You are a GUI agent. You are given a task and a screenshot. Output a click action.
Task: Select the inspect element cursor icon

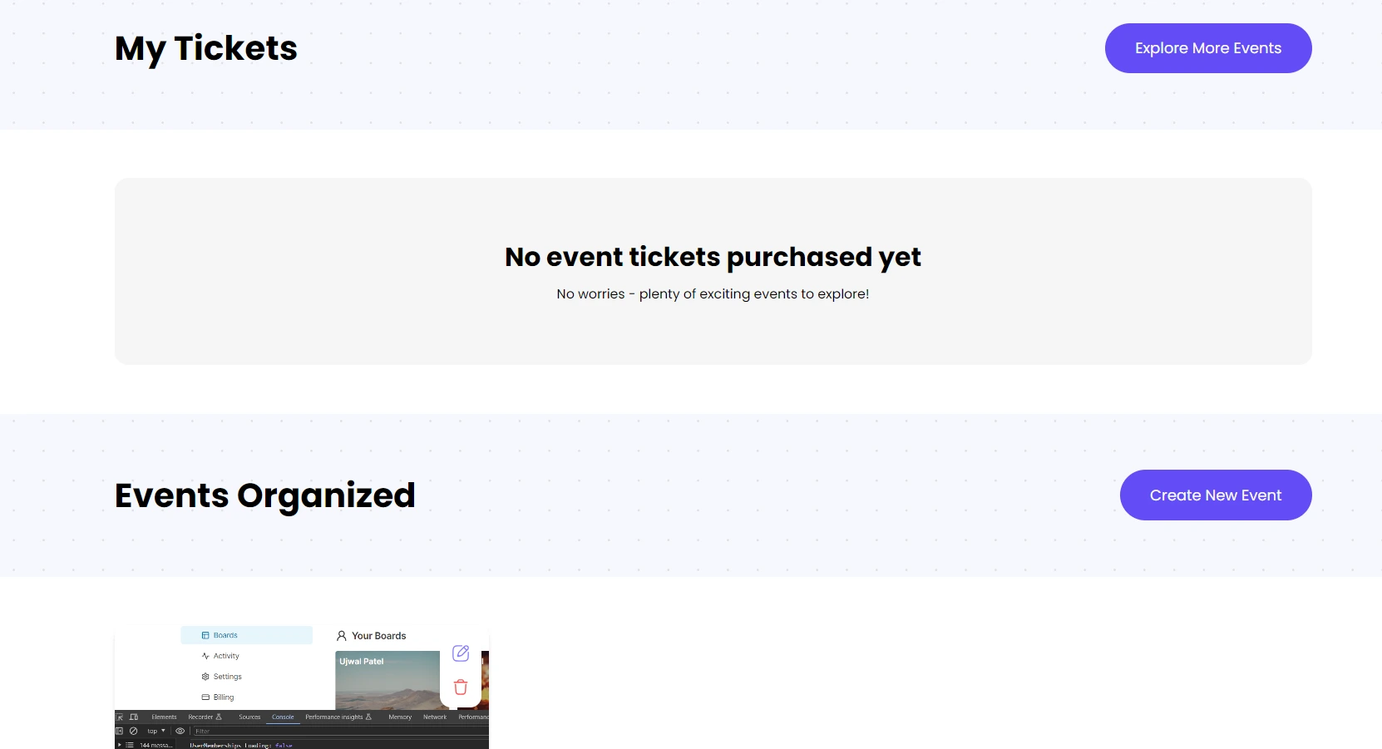[x=120, y=717]
